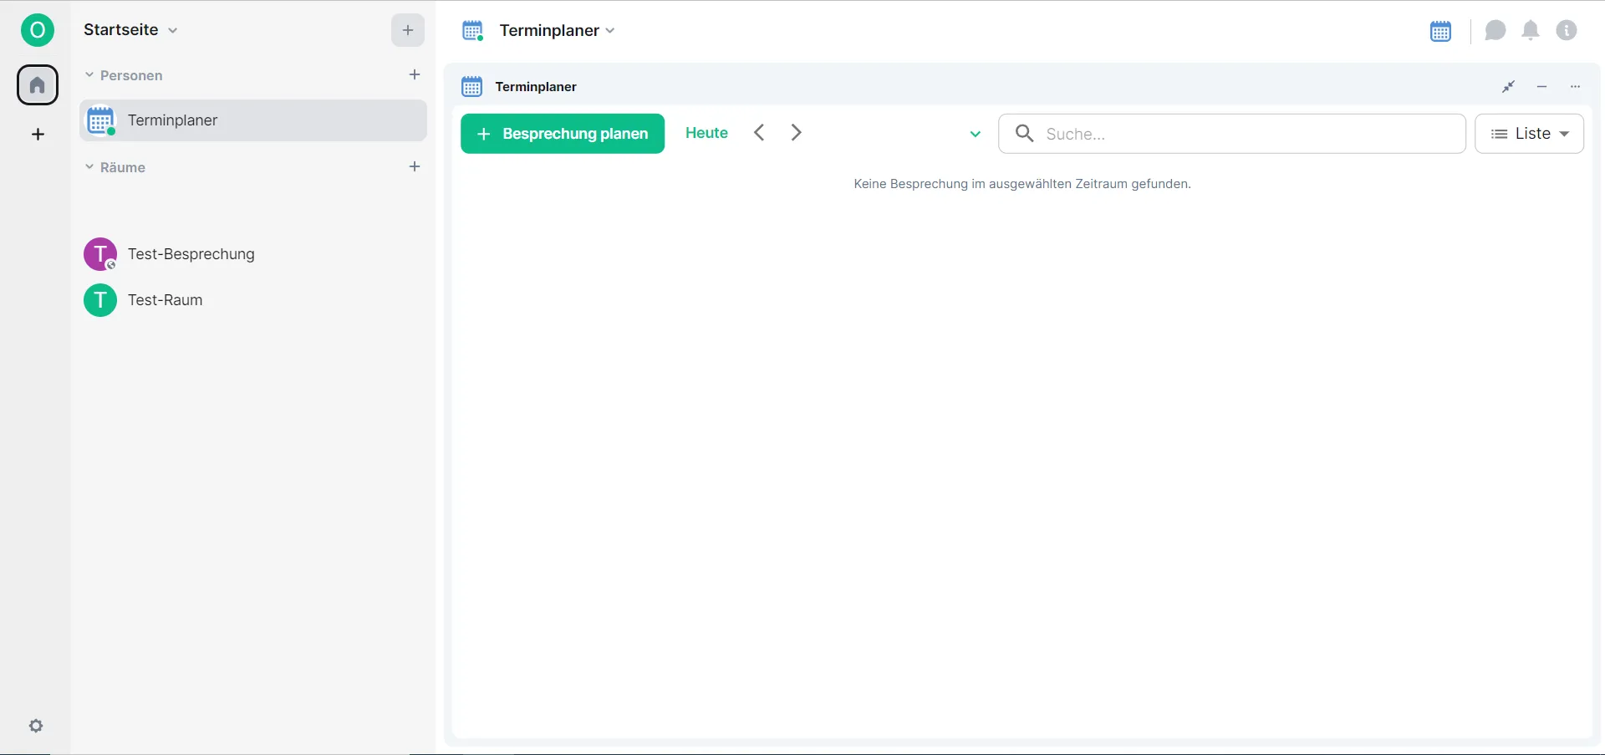Add a person via the Personen plus icon
This screenshot has height=755, width=1605.
click(x=415, y=74)
